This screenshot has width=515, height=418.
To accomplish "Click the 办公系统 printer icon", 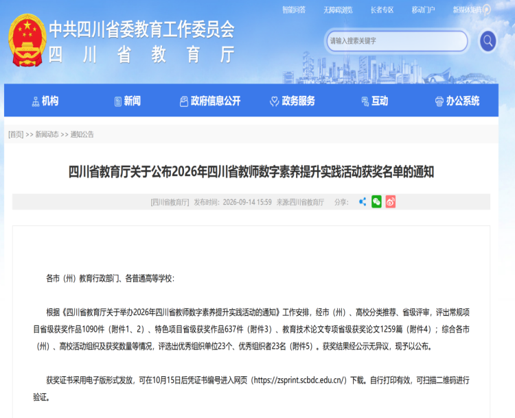I will click(439, 101).
